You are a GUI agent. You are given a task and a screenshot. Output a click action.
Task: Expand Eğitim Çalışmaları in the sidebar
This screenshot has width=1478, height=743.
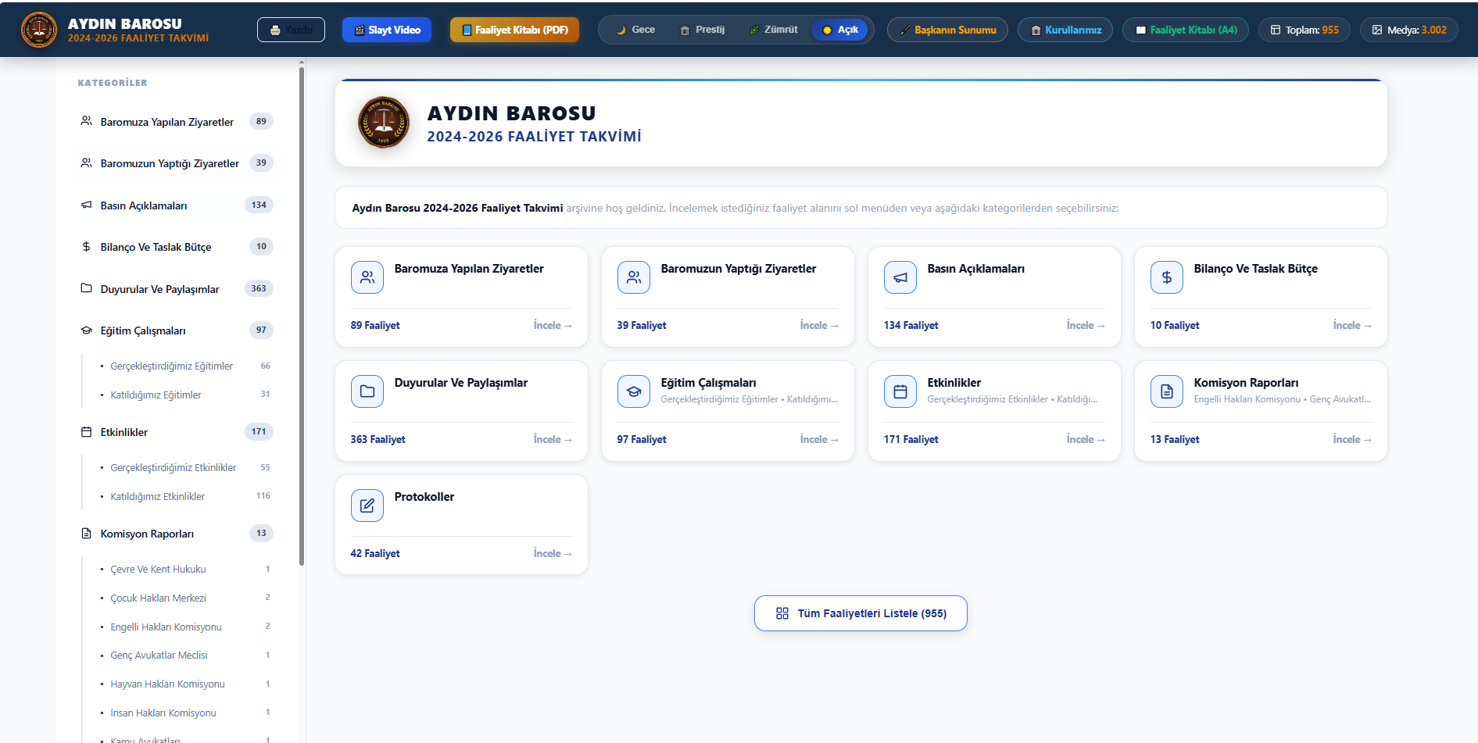pos(176,330)
